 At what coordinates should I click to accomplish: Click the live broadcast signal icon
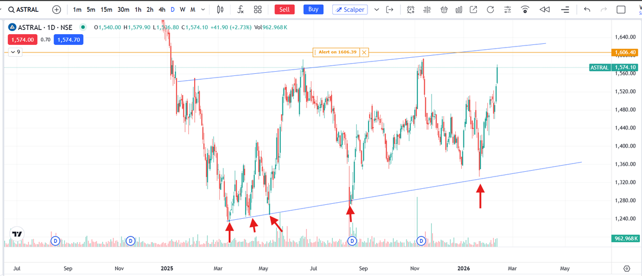[x=526, y=10]
